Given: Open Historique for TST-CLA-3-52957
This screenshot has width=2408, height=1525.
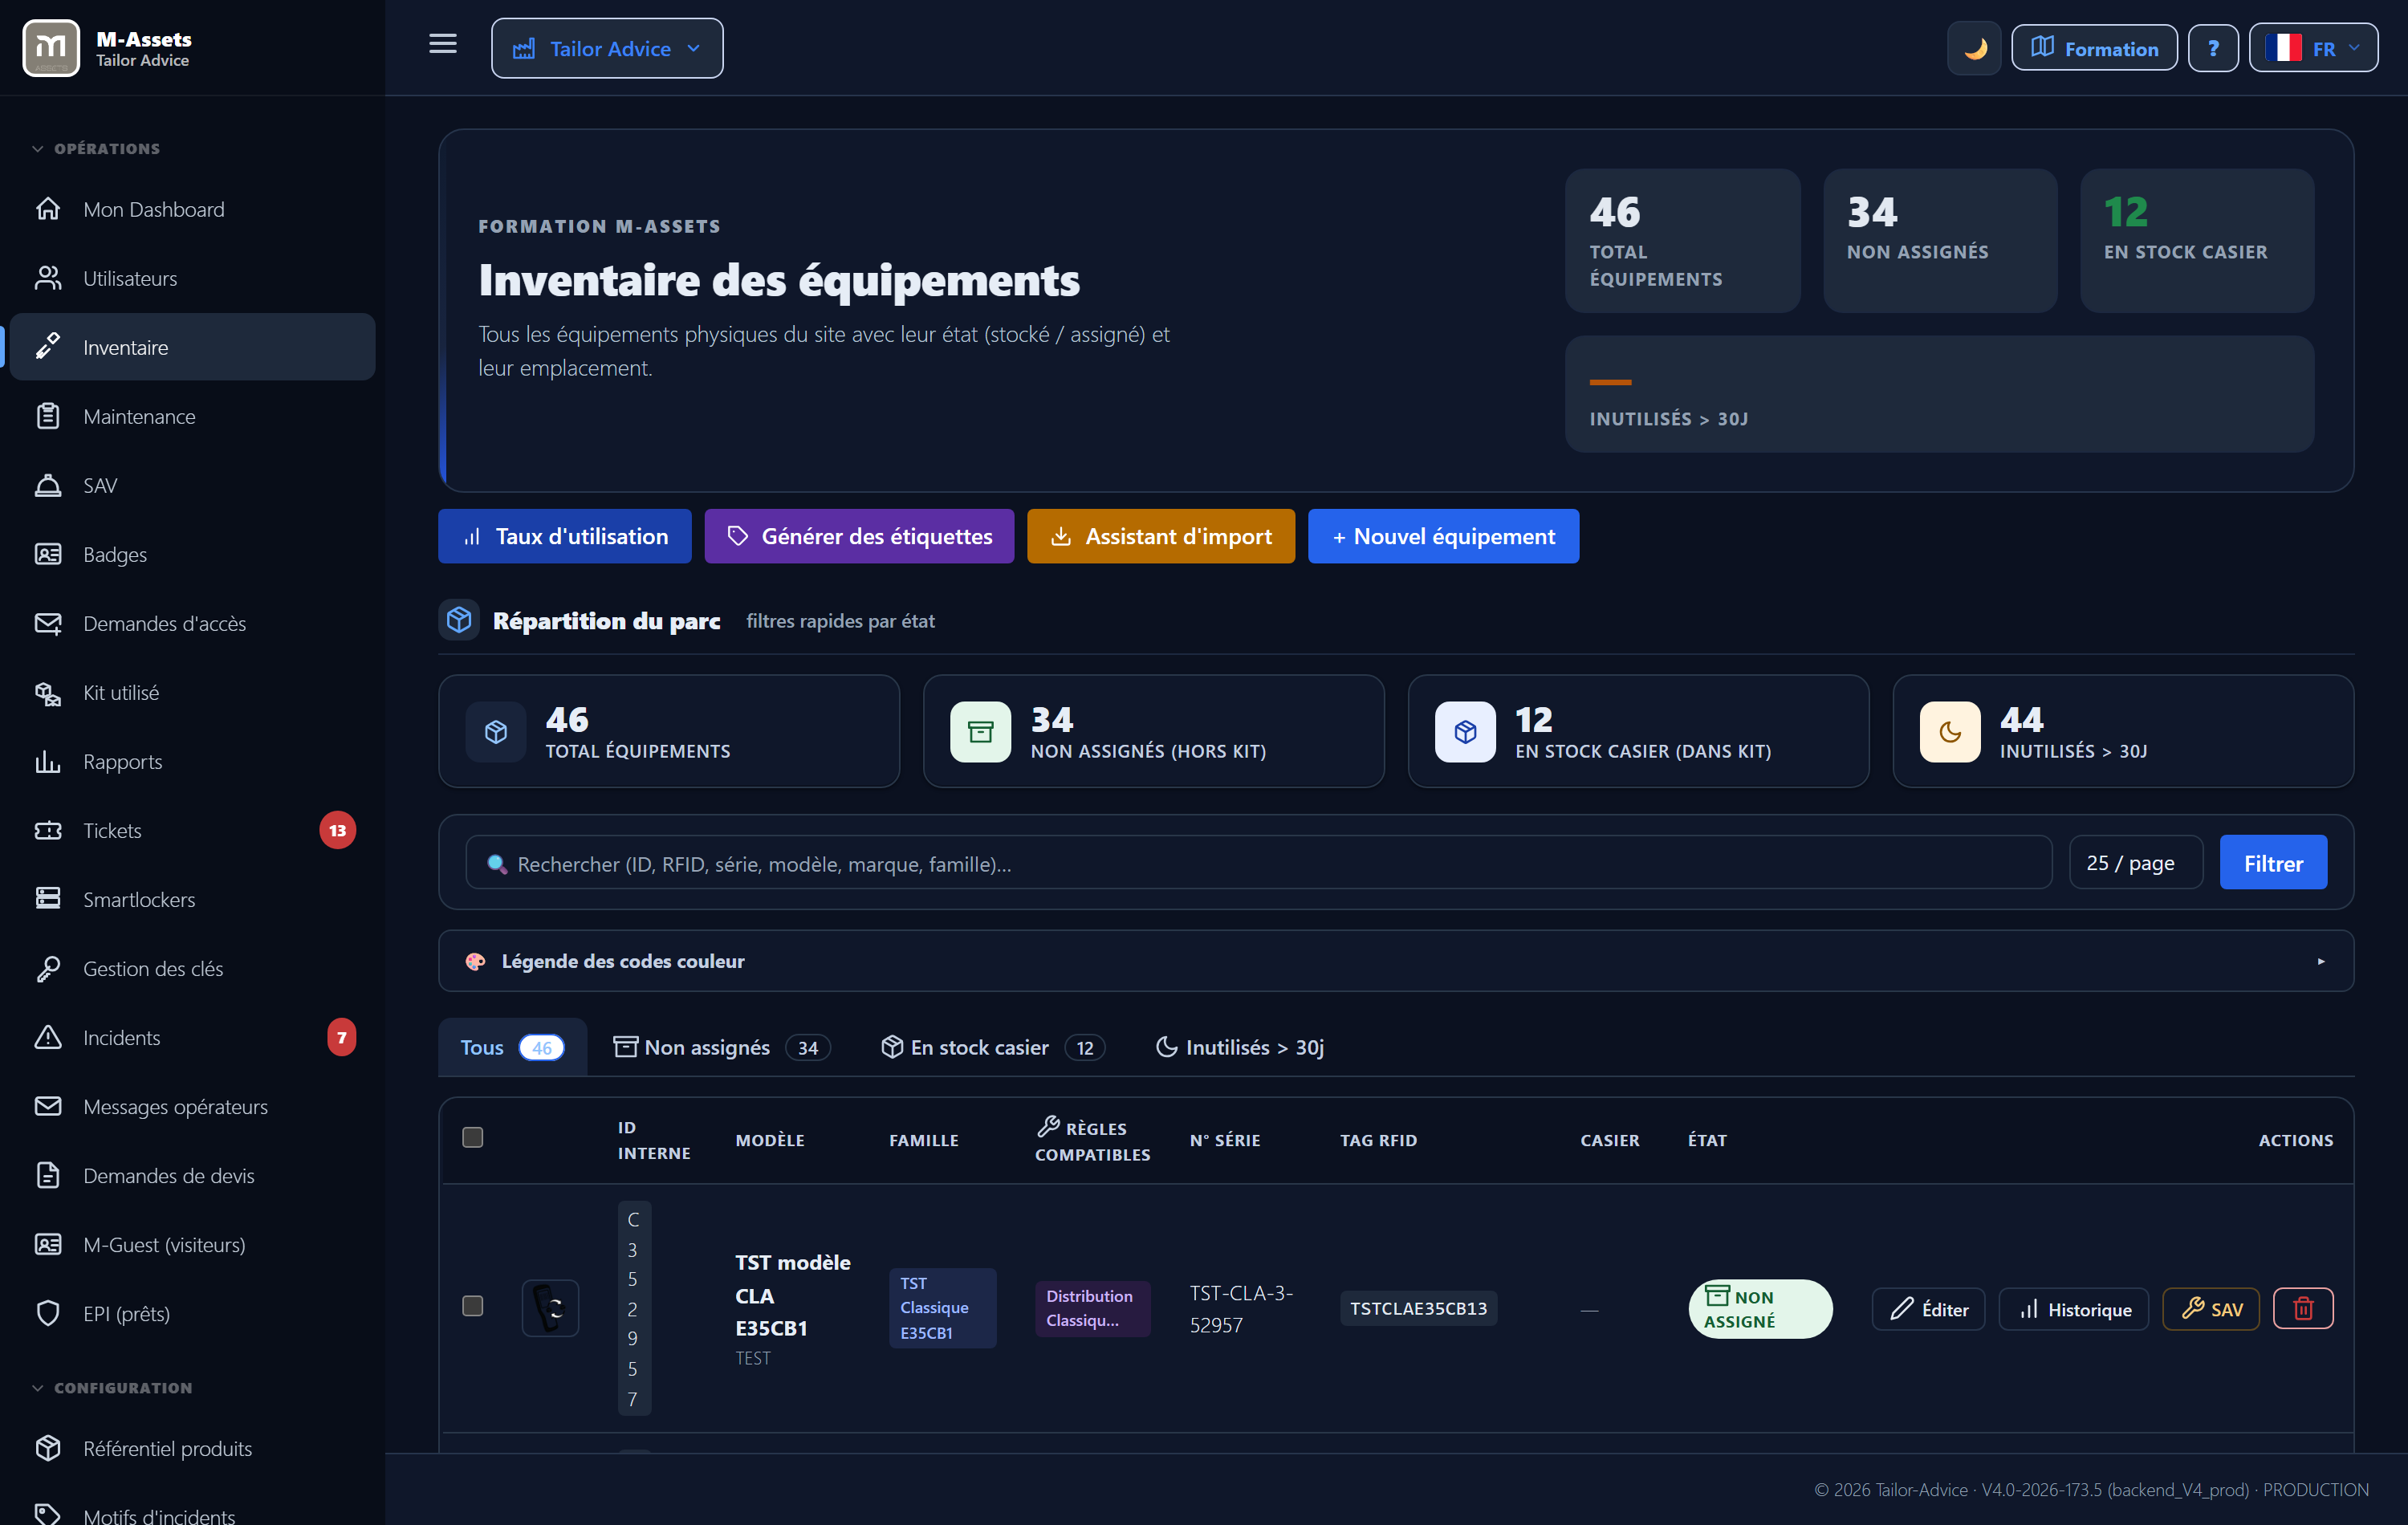Looking at the screenshot, I should click(x=2074, y=1309).
